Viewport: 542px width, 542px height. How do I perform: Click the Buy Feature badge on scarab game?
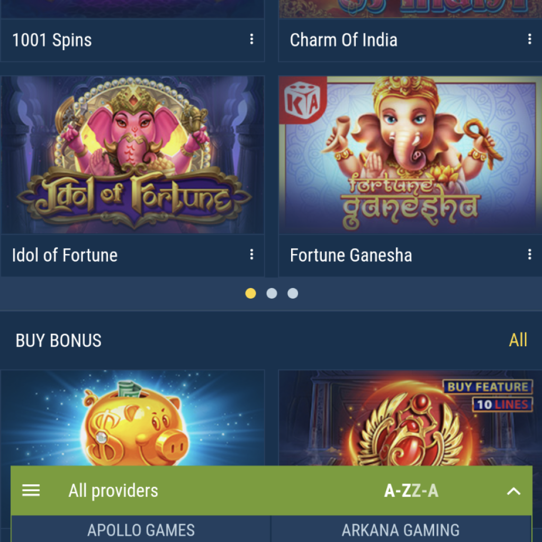point(488,387)
